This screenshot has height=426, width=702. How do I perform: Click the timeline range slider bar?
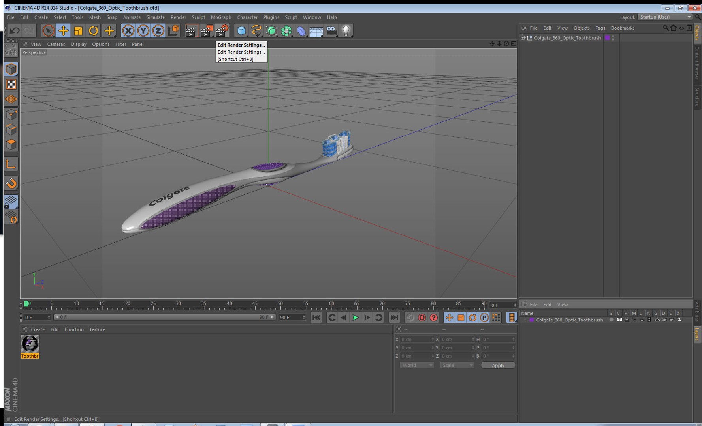coord(164,317)
